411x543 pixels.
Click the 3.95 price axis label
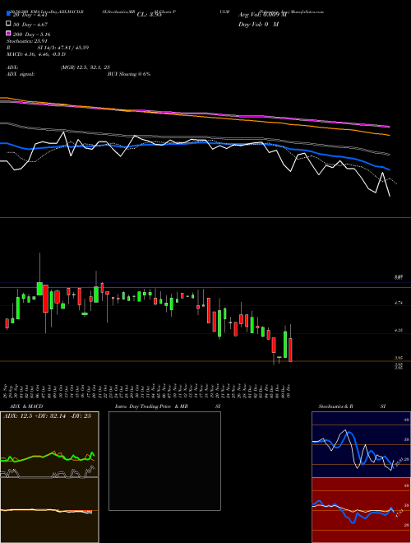399,358
